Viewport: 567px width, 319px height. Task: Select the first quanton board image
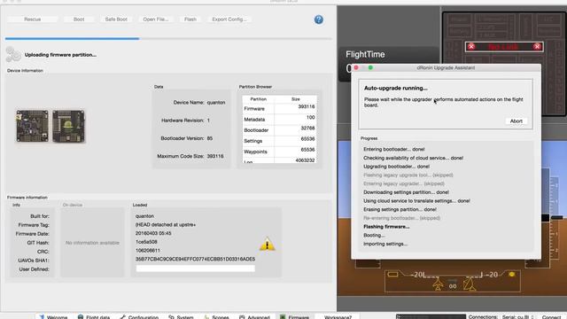(x=32, y=126)
